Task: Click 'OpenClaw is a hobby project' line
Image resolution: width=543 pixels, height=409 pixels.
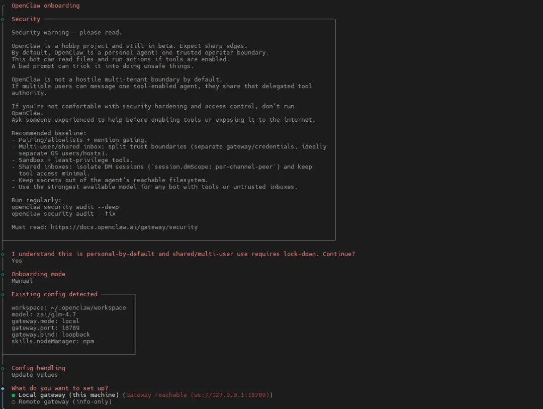Action: (129, 46)
